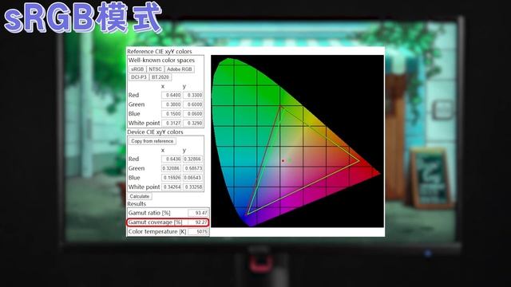The height and width of the screenshot is (287, 511).
Task: Edit reference Green x value 0.3000
Action: point(172,104)
